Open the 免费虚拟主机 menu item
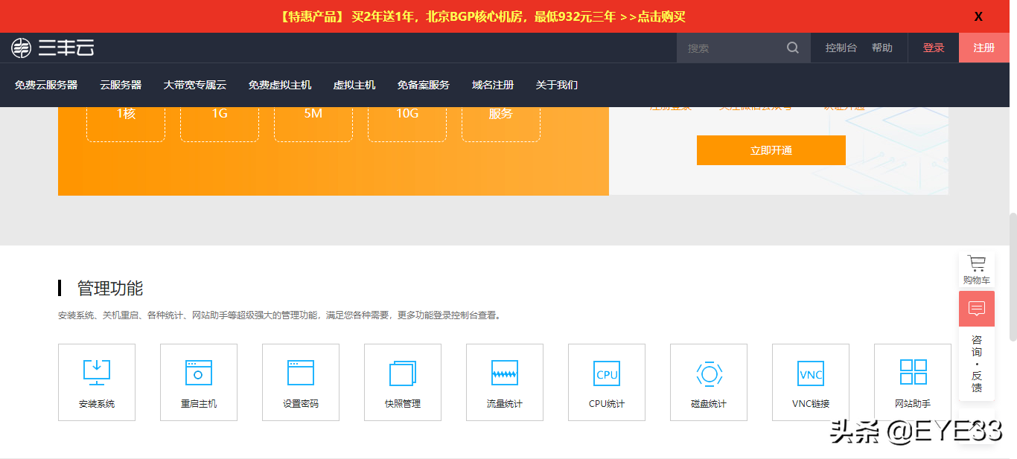Screen dimensions: 1017x459 coord(280,85)
